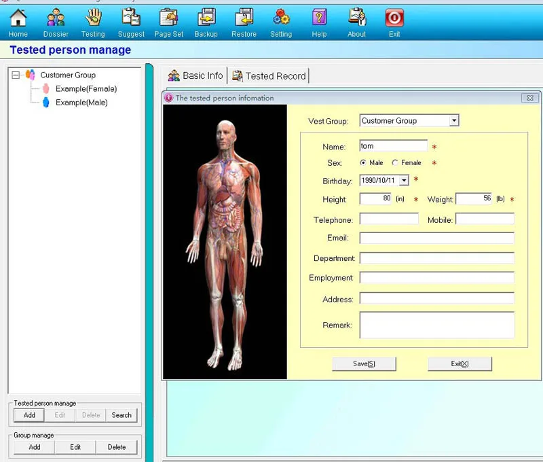Switch to the Tested Record tab

tap(269, 76)
